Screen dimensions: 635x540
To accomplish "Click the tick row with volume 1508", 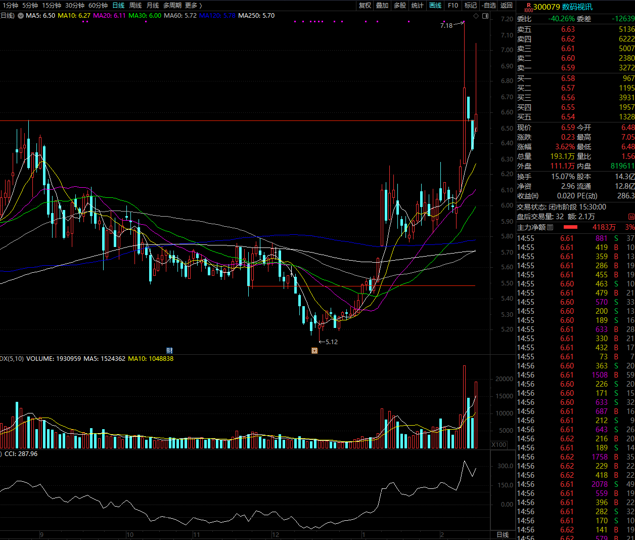I will [x=575, y=375].
